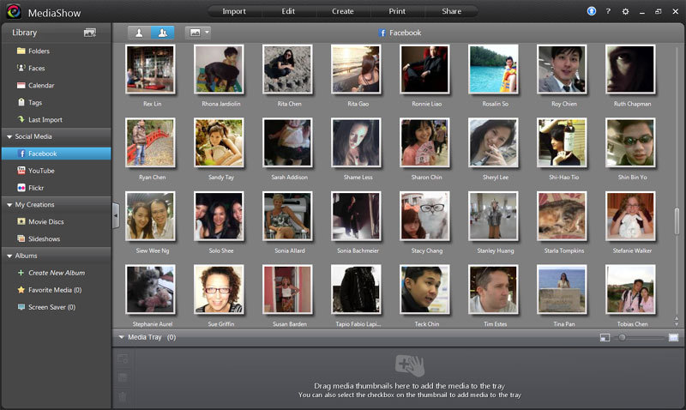Click the small thumbnail size icon
686x410 pixels.
604,338
